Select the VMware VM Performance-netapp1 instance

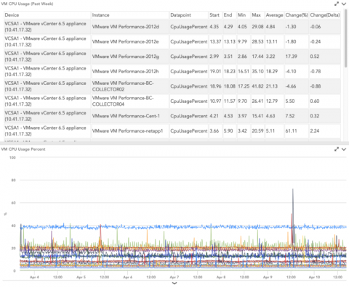pos(127,130)
